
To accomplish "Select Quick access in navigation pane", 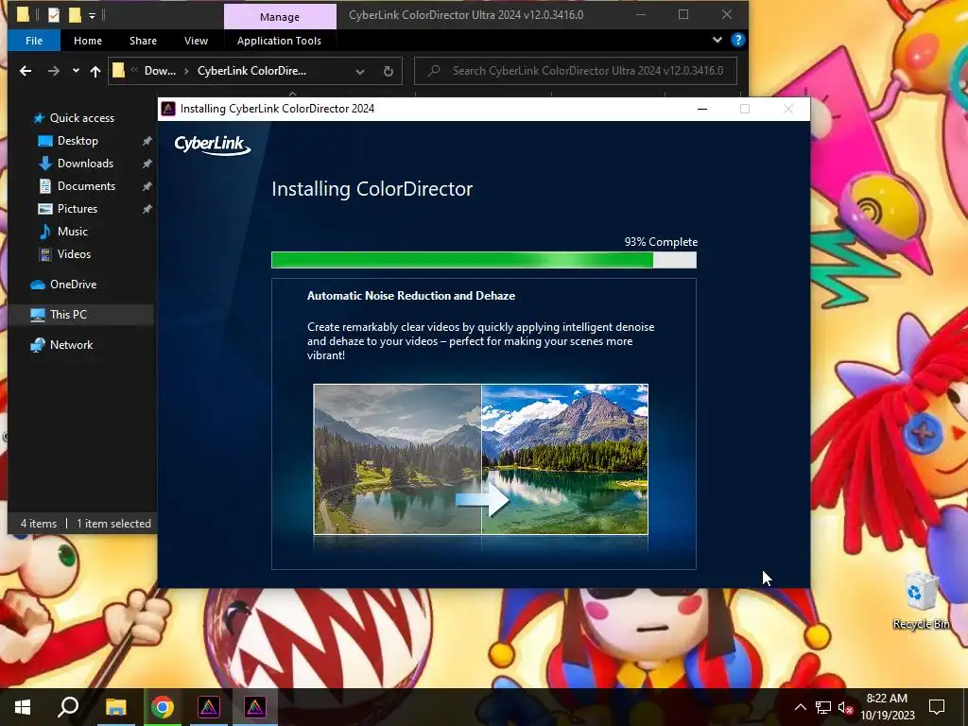I will [81, 118].
